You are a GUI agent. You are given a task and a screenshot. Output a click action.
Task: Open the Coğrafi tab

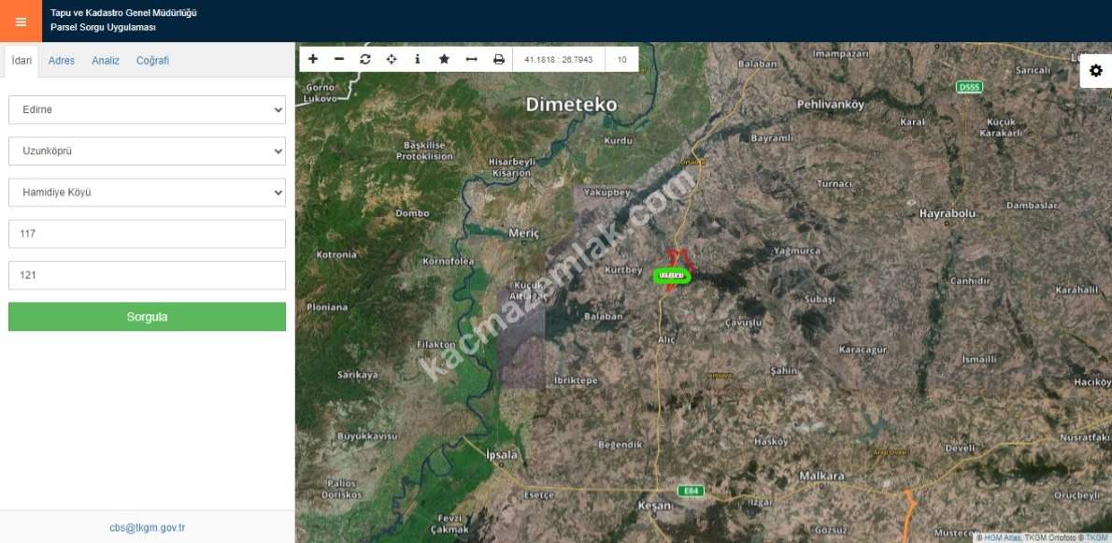152,61
